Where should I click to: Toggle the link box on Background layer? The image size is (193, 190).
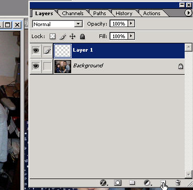[x=47, y=66]
